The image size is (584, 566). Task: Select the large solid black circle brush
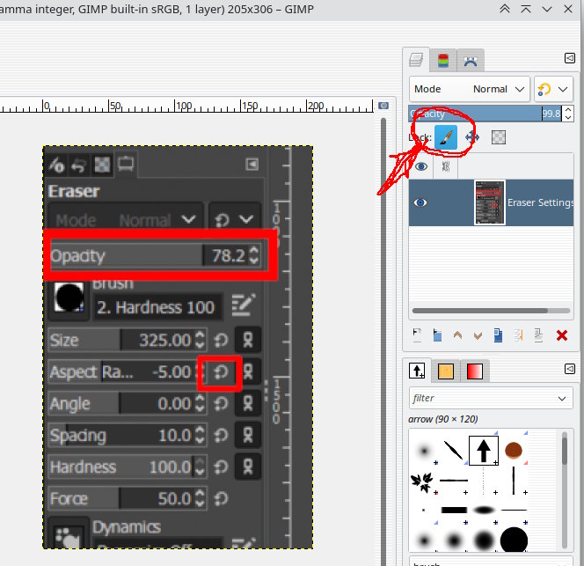[514, 540]
